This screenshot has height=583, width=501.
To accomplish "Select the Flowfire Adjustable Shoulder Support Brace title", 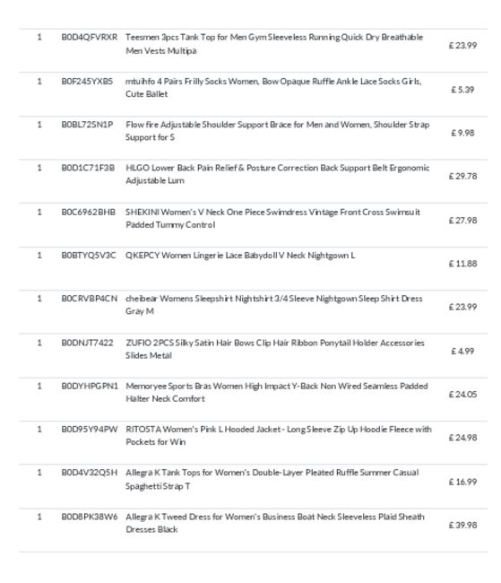I will coord(277,131).
